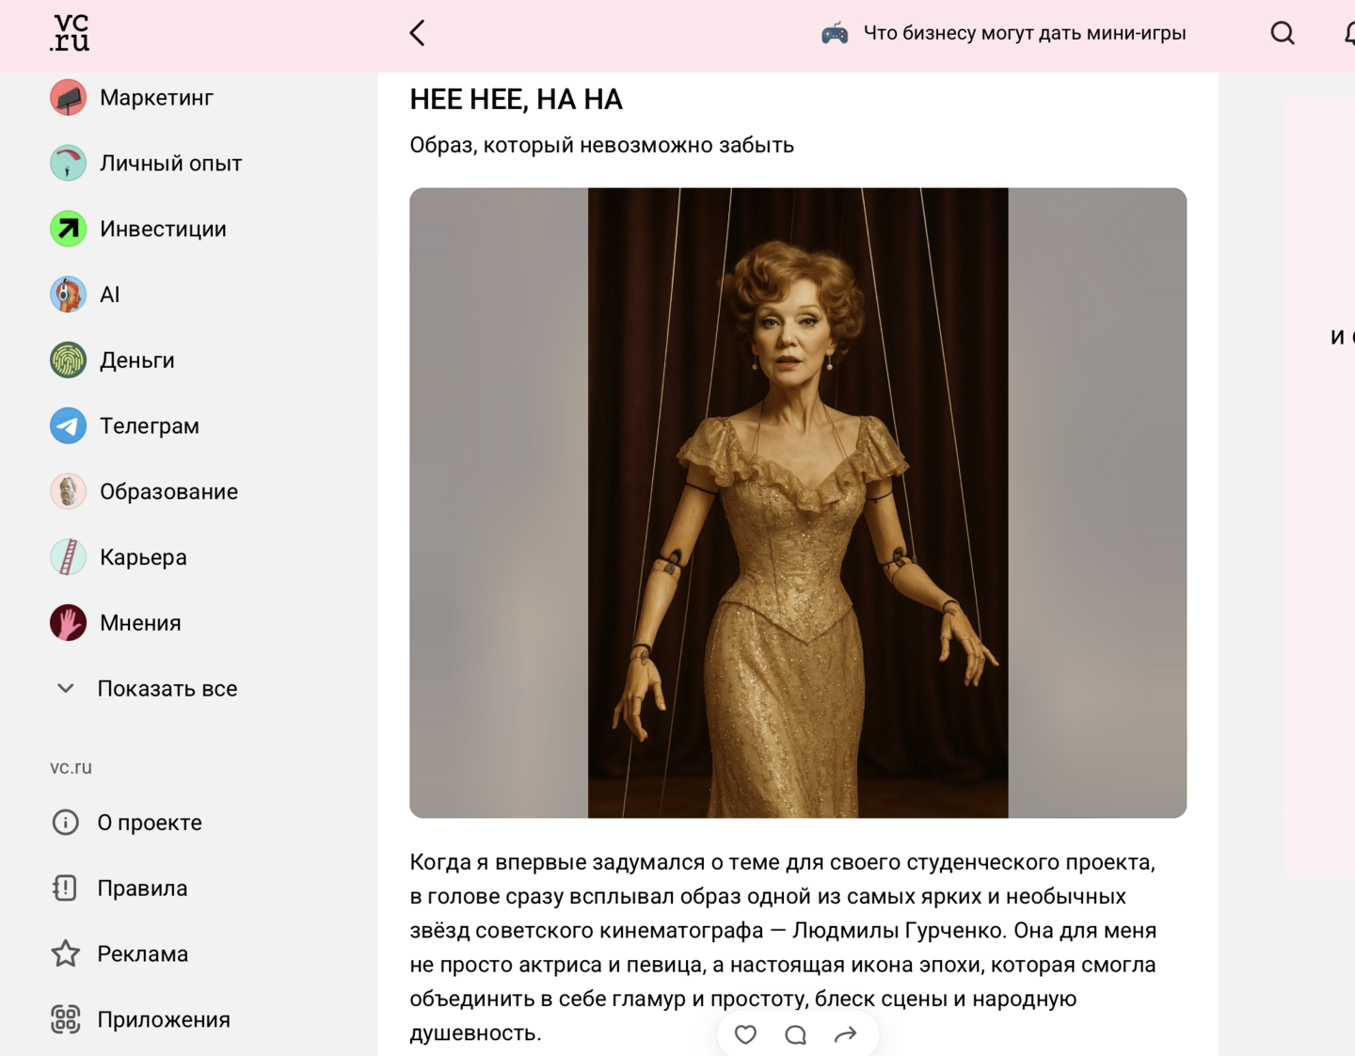Screen dimensions: 1355x1056
Task: Open the Деньги fingerprint icon
Action: point(68,360)
